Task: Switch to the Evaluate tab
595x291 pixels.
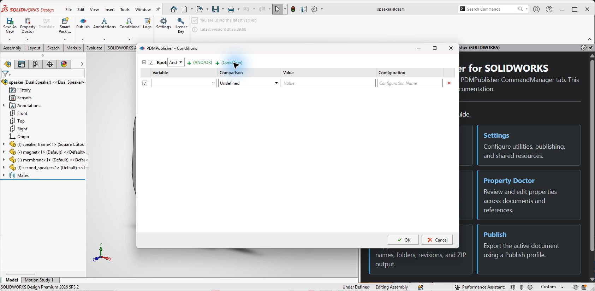Action: 94,48
